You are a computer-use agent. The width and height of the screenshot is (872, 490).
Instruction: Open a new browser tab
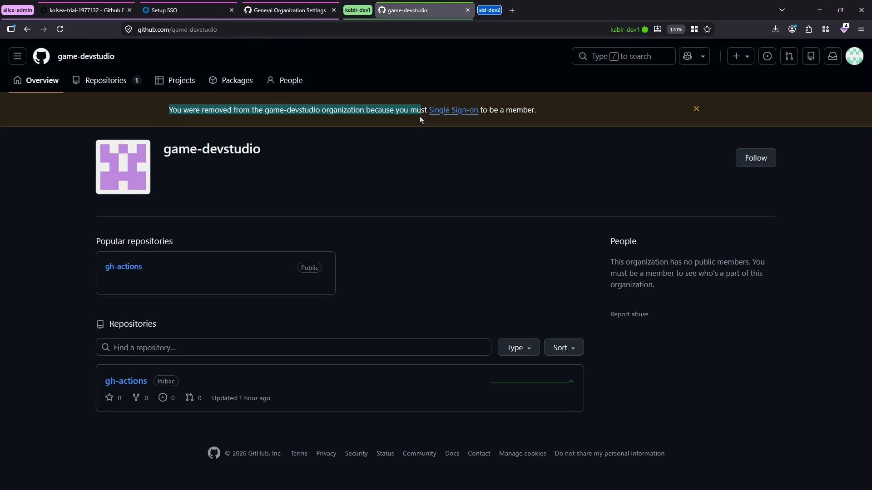(x=512, y=10)
